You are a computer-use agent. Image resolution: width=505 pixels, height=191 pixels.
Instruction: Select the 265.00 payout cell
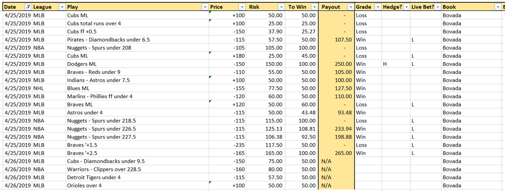(337, 153)
